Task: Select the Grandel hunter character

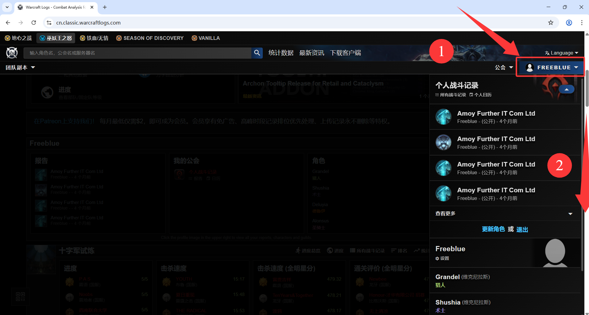Action: click(505, 280)
